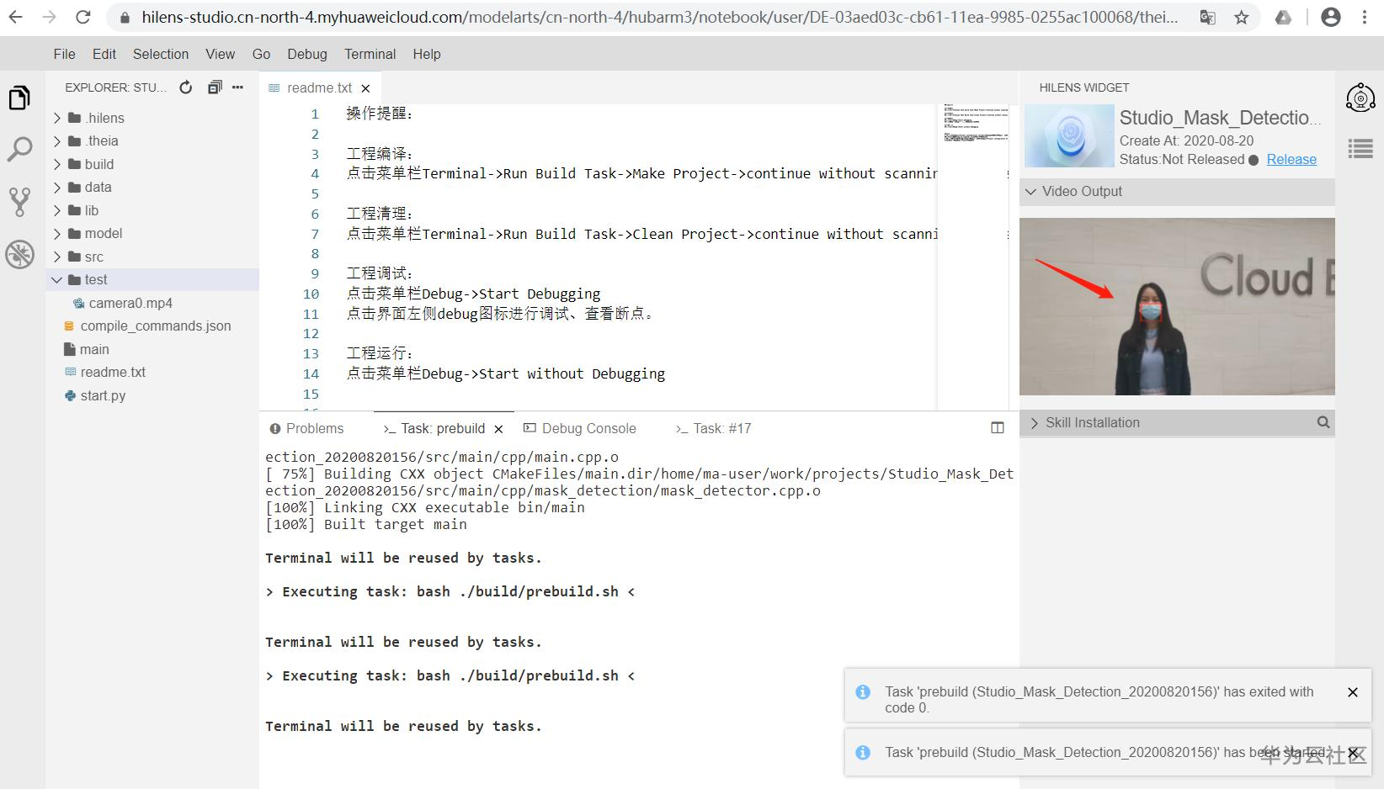
Task: Click the Video Output preview image
Action: (x=1177, y=306)
